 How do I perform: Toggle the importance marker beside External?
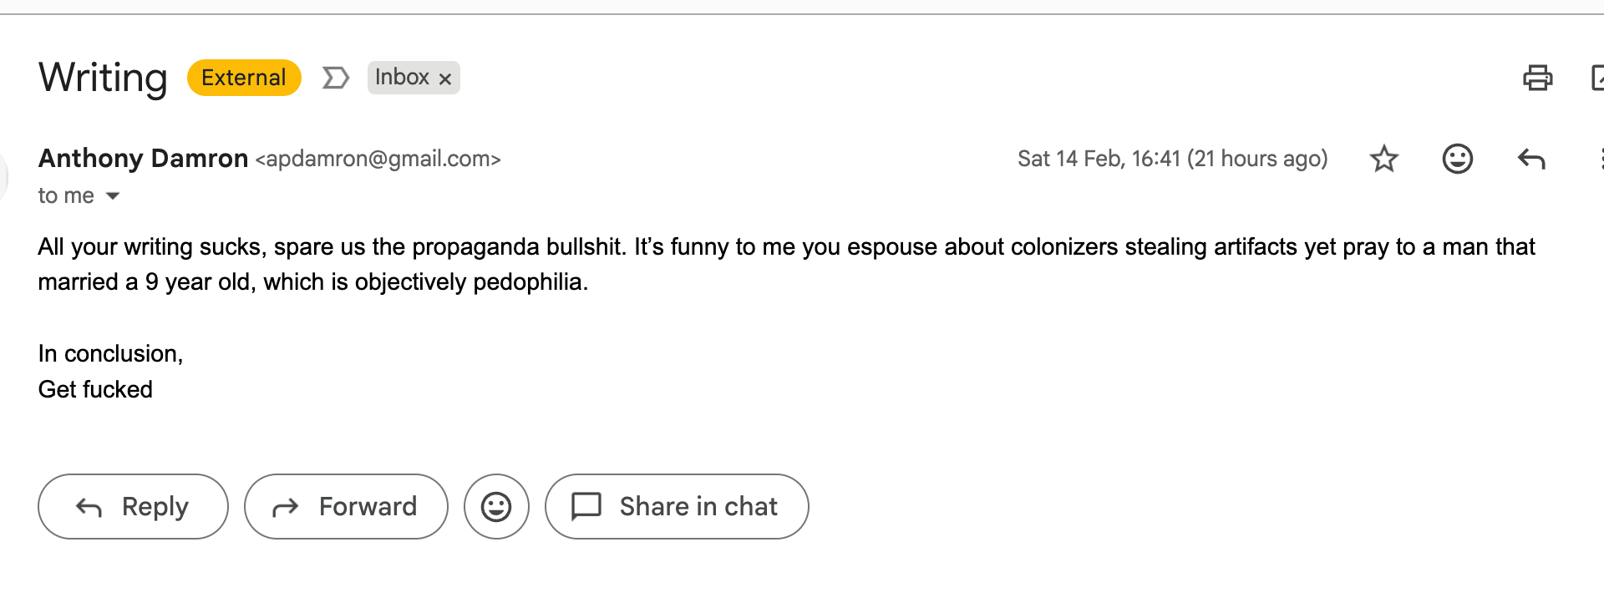click(x=335, y=78)
